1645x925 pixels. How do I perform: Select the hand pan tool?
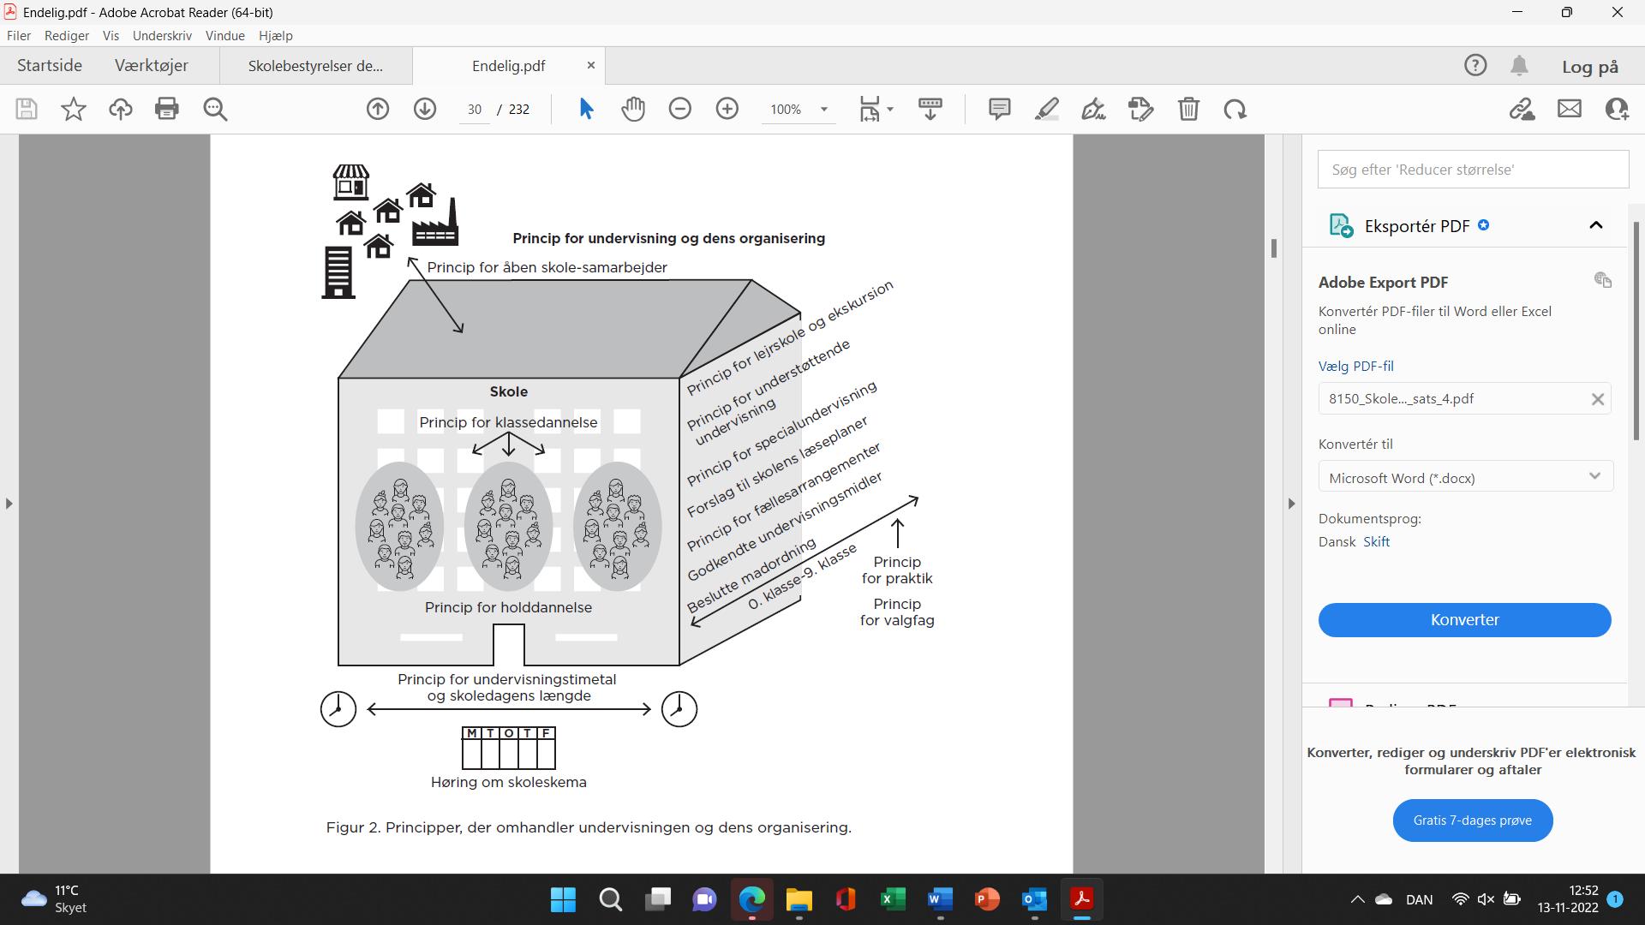[633, 109]
